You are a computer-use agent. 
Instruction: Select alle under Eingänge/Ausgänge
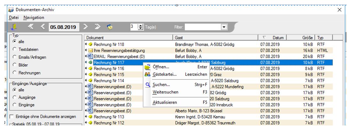pos(14,90)
